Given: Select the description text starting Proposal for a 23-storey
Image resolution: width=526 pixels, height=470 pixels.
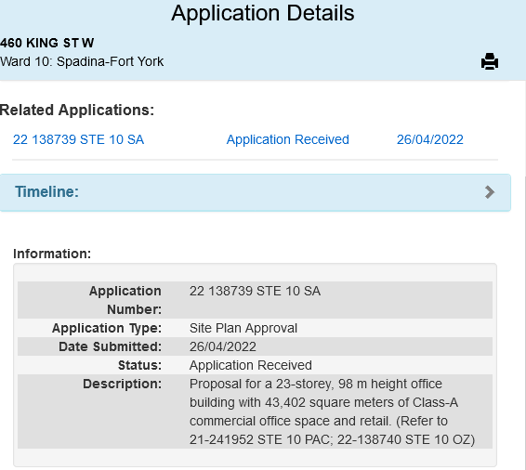Looking at the screenshot, I should pyautogui.click(x=332, y=411).
